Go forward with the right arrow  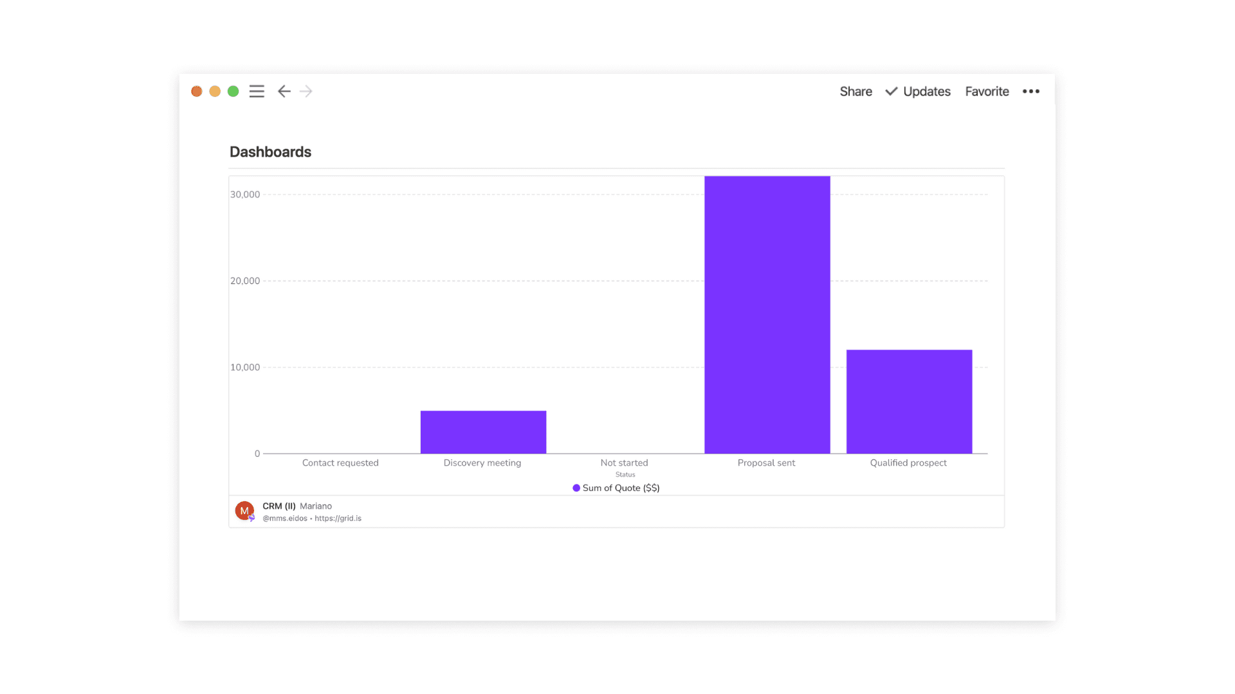pos(306,91)
